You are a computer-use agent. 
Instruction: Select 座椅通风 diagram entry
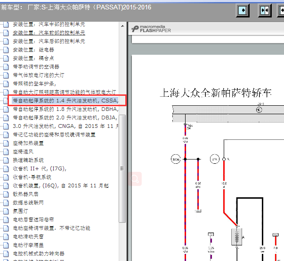pos(23,152)
